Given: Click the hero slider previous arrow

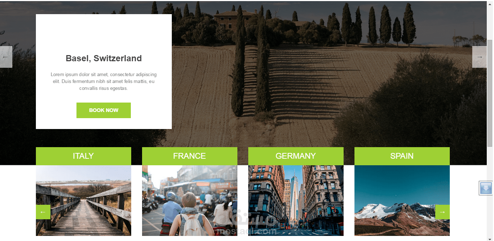Looking at the screenshot, I should 6,57.
